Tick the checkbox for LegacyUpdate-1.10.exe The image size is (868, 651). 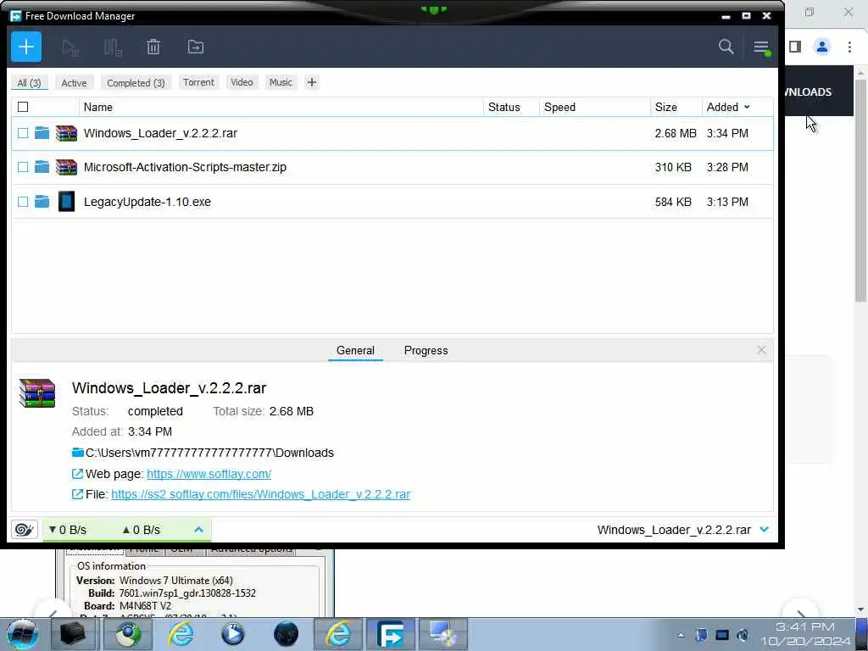(x=23, y=202)
